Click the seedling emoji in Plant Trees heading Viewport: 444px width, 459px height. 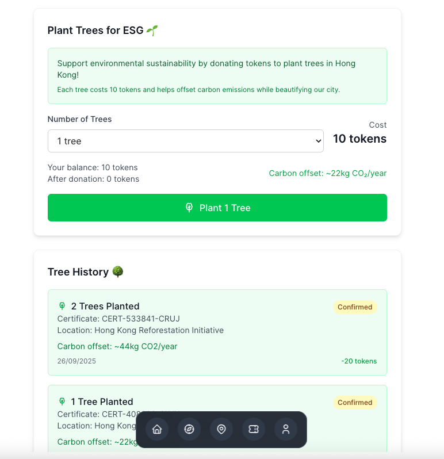tap(152, 30)
